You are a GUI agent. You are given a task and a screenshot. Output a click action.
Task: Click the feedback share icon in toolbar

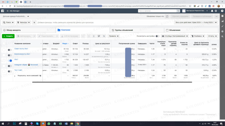click(99, 36)
